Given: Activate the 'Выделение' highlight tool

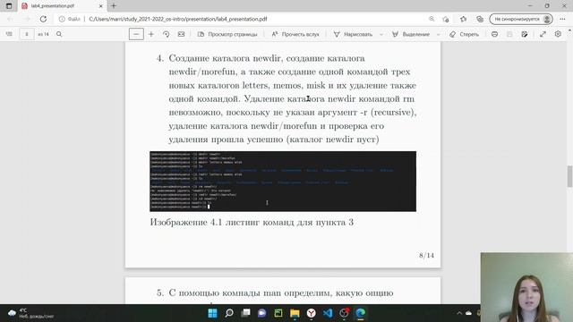Looking at the screenshot, I should point(411,34).
